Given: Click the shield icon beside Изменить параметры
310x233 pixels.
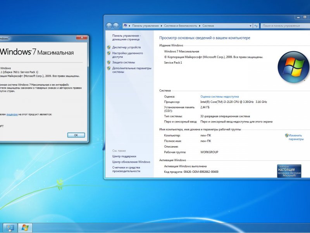Looking at the screenshot, I should point(287,136).
